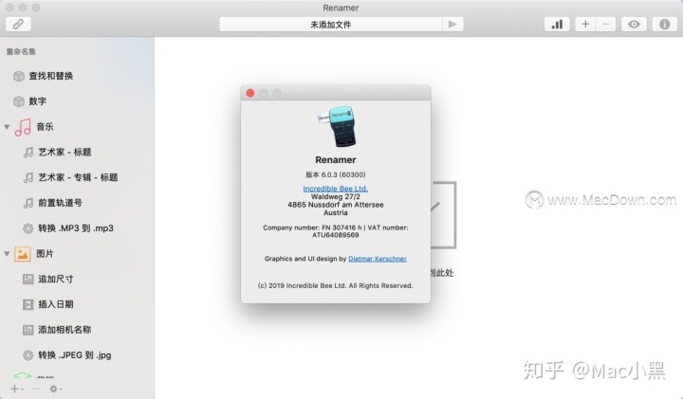
Task: Click the 音乐 group label
Action: 45,127
